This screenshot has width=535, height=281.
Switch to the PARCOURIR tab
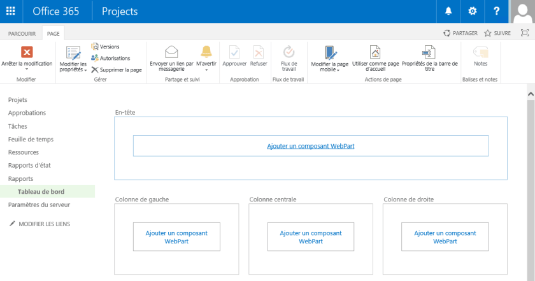22,33
